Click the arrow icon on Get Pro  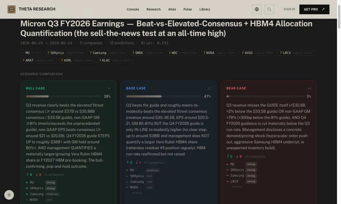(x=323, y=9)
